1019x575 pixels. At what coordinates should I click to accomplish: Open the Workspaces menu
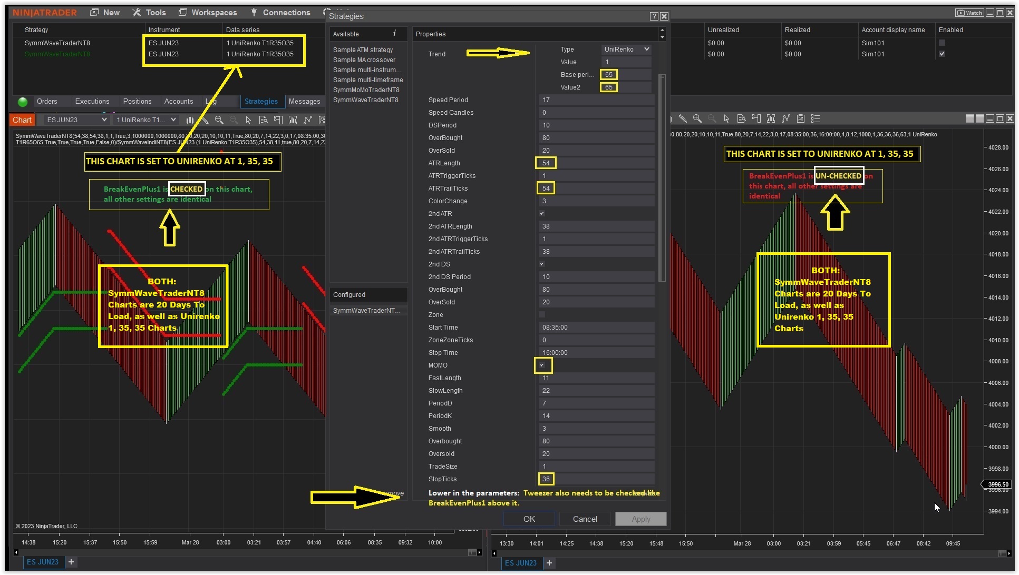point(208,12)
